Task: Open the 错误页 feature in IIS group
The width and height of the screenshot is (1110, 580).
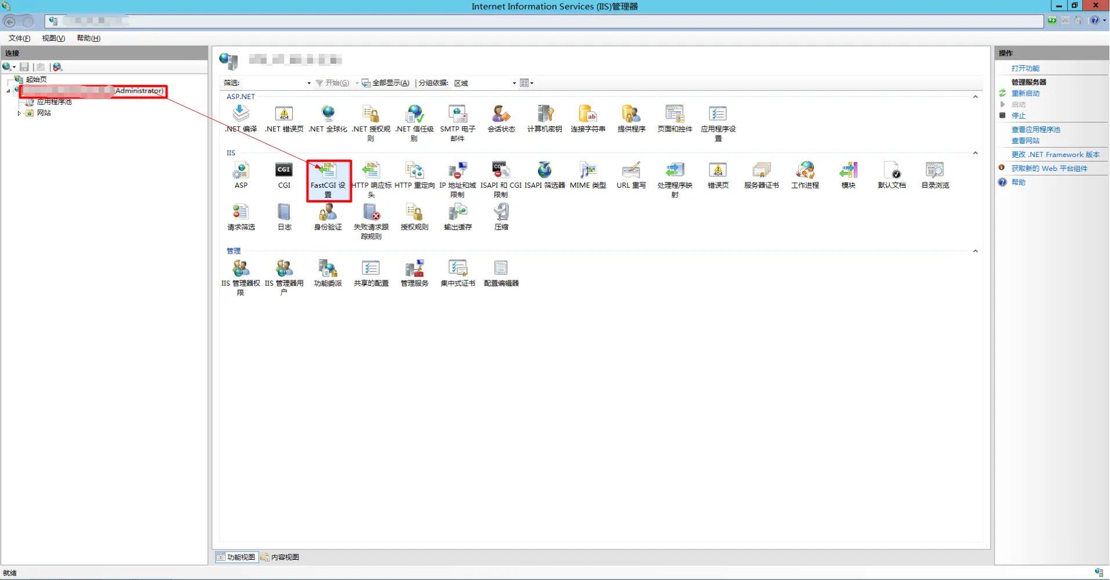Action: 718,175
